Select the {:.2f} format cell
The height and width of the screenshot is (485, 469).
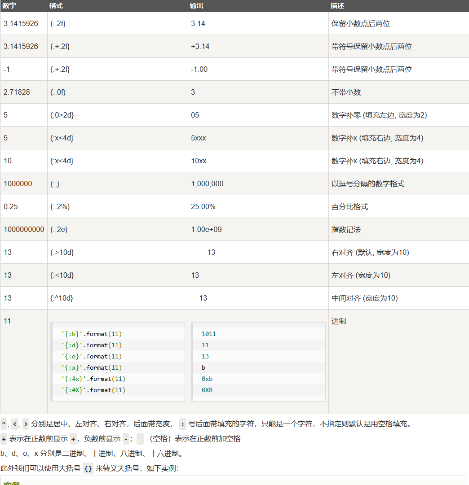point(118,23)
